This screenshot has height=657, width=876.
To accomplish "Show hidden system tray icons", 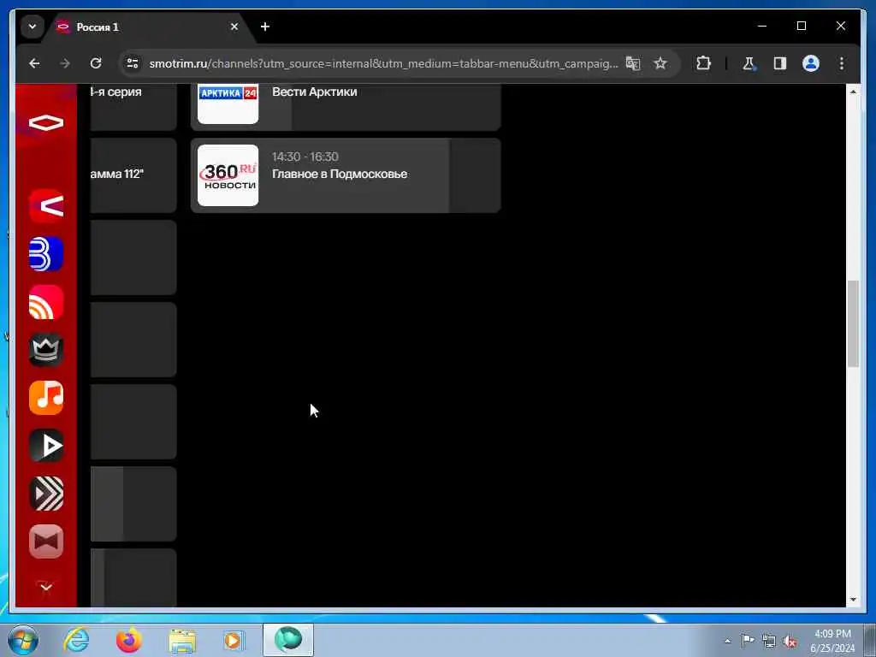I will point(727,642).
